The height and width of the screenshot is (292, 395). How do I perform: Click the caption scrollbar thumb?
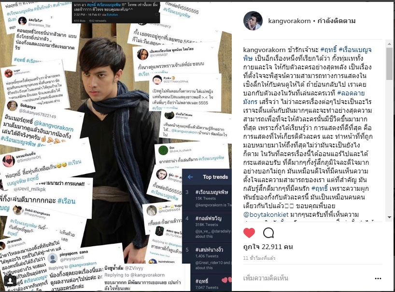coord(389,64)
